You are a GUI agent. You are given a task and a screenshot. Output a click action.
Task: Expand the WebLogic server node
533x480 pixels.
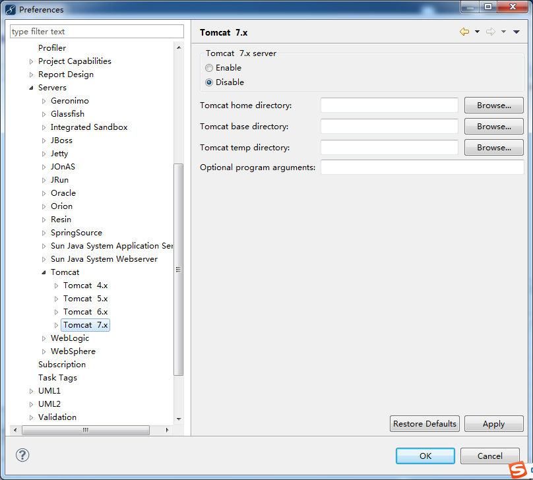[x=44, y=338]
